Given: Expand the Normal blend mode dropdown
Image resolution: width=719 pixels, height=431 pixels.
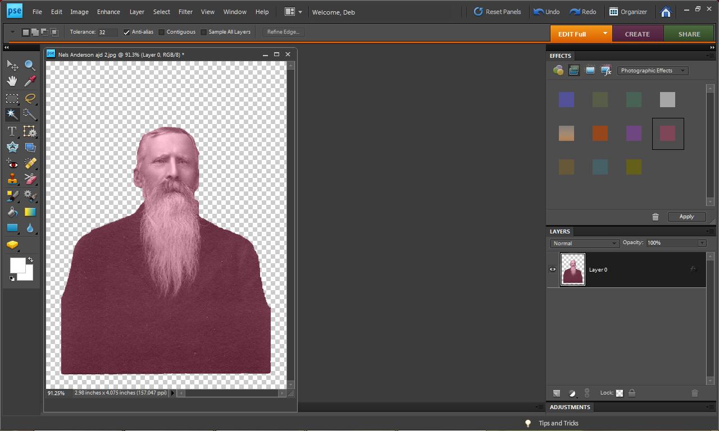Looking at the screenshot, I should [584, 243].
